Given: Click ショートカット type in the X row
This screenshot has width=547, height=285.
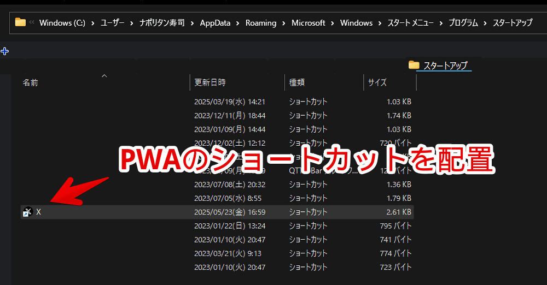Looking at the screenshot, I should pyautogui.click(x=308, y=212).
